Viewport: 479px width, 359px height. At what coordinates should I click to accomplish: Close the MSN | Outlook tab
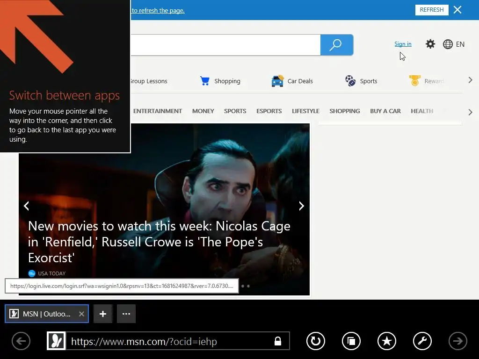(81, 314)
